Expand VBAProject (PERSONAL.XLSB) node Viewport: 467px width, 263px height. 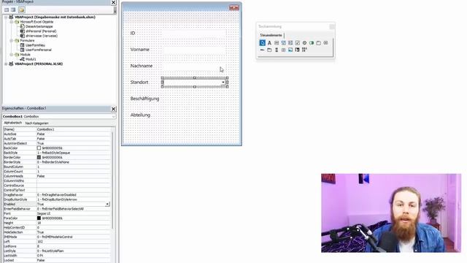[6, 64]
